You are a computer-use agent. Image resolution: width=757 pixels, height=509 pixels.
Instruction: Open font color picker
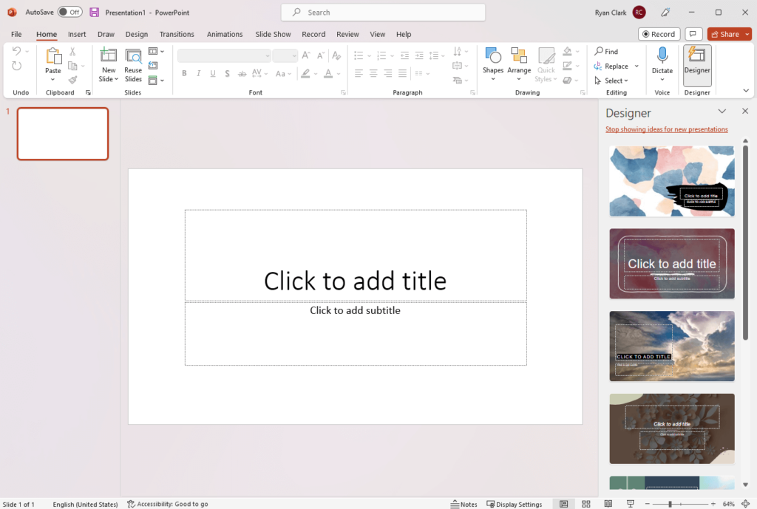tap(339, 74)
